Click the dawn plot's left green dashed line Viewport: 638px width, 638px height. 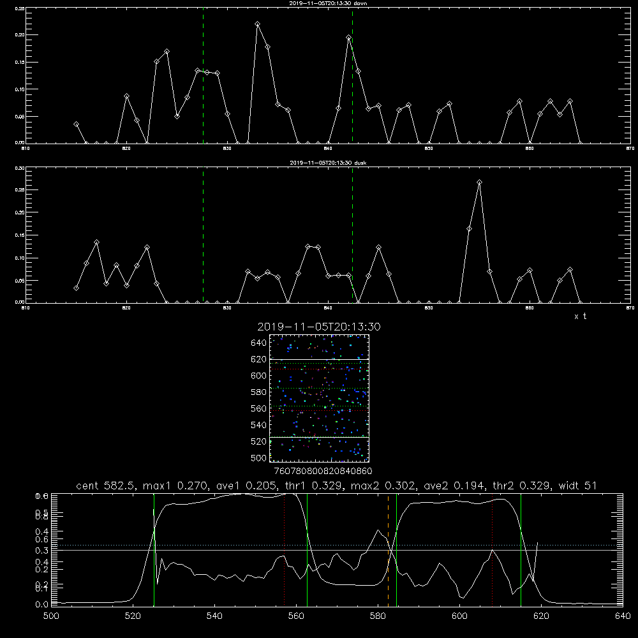click(x=203, y=75)
